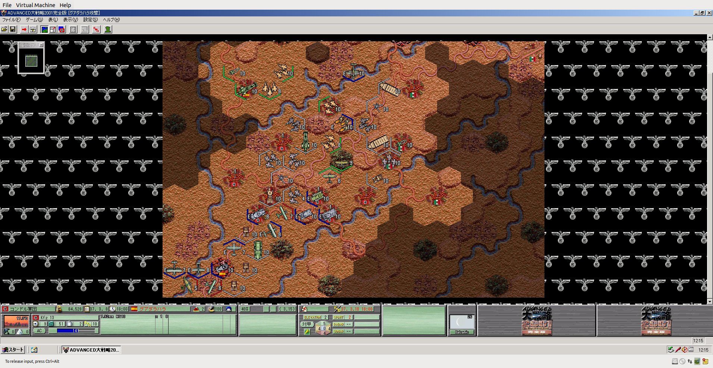Click the floppy disk save icon
The image size is (713, 368).
point(13,29)
